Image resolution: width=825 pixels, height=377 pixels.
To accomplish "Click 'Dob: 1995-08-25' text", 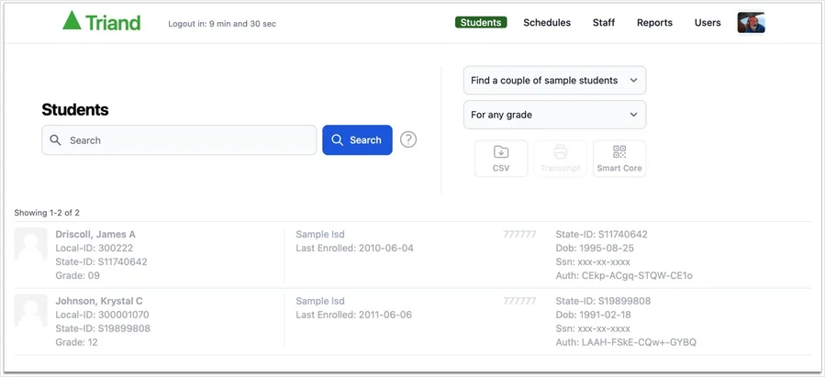I will pyautogui.click(x=595, y=248).
